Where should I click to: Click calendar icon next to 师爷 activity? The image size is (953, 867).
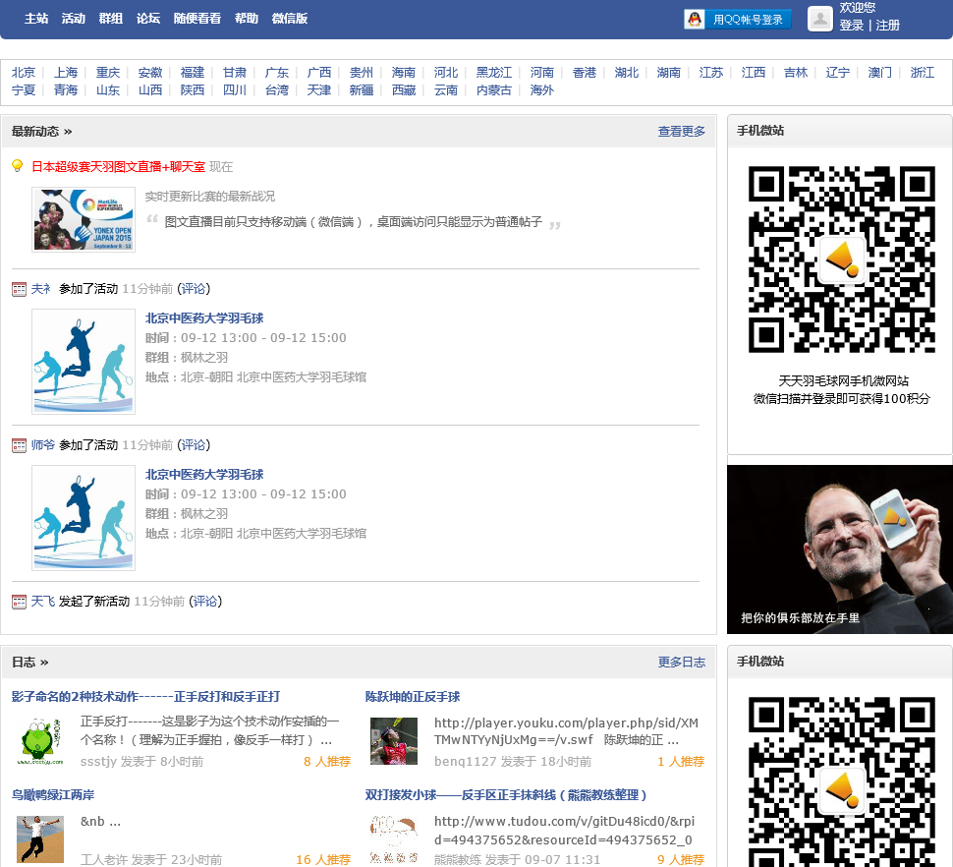[x=19, y=445]
